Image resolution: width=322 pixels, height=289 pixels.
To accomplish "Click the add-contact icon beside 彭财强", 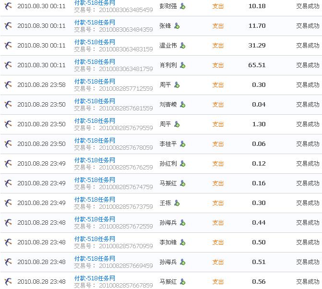I will [x=183, y=6].
